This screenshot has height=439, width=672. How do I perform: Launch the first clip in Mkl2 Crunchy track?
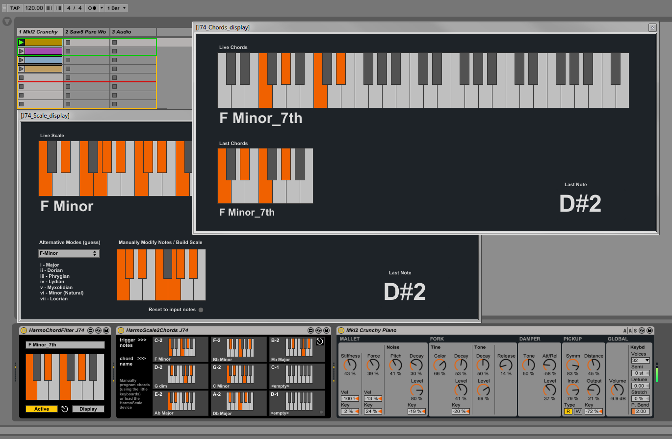click(x=22, y=43)
